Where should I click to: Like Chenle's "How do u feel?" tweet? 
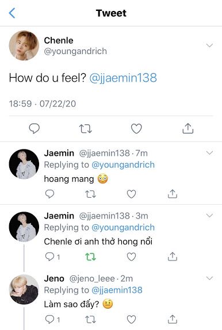[x=136, y=129]
